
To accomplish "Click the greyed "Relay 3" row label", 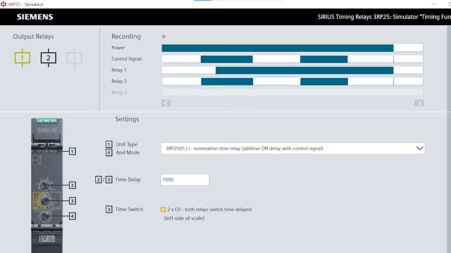I will [119, 92].
